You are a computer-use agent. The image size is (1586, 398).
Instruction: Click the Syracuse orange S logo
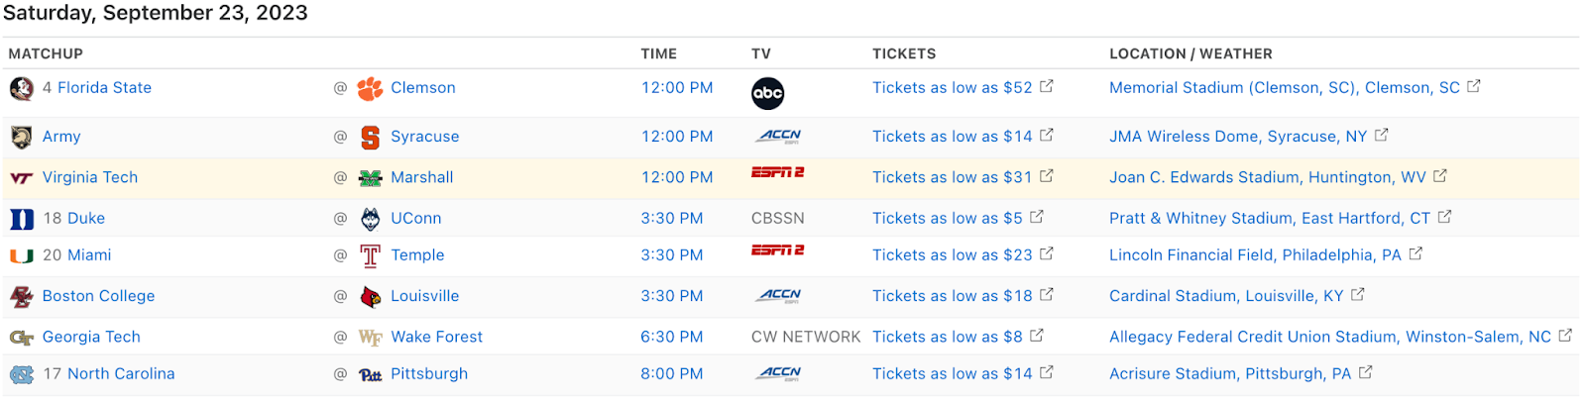click(370, 138)
